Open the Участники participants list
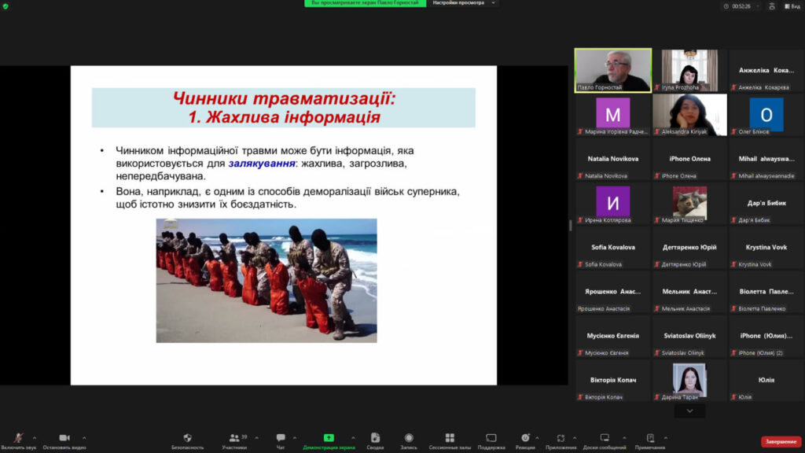The image size is (805, 453). pyautogui.click(x=233, y=438)
